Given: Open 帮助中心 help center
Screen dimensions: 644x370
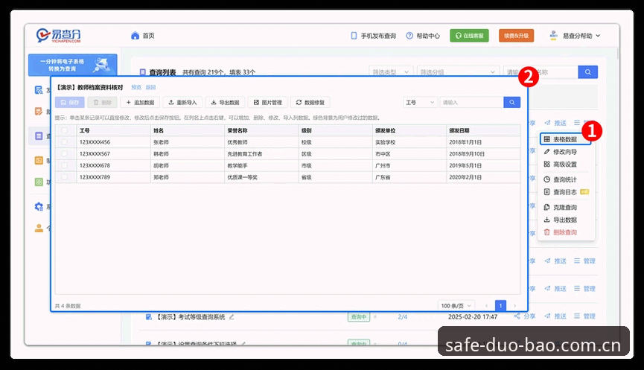Looking at the screenshot, I should click(423, 36).
